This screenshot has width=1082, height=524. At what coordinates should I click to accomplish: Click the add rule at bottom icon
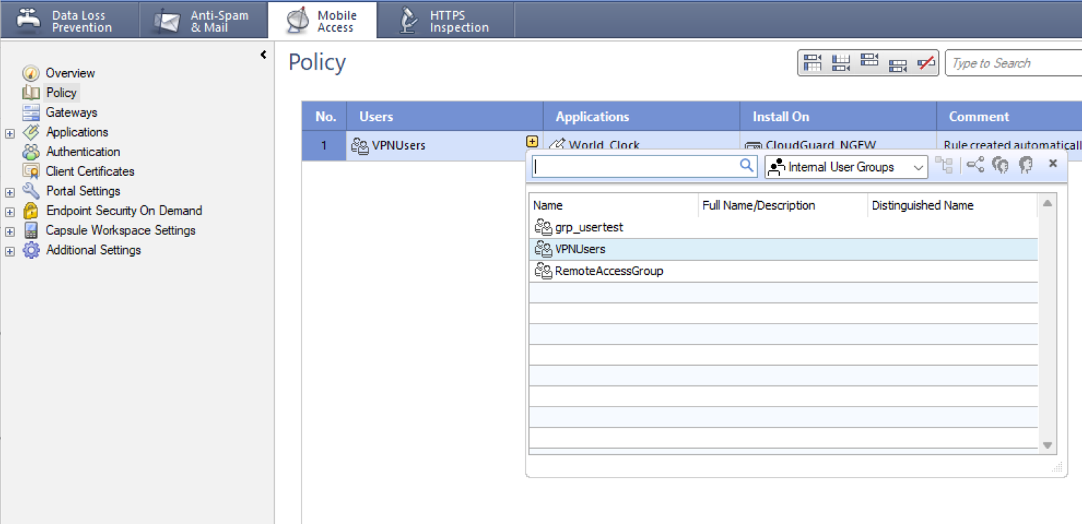coord(840,63)
